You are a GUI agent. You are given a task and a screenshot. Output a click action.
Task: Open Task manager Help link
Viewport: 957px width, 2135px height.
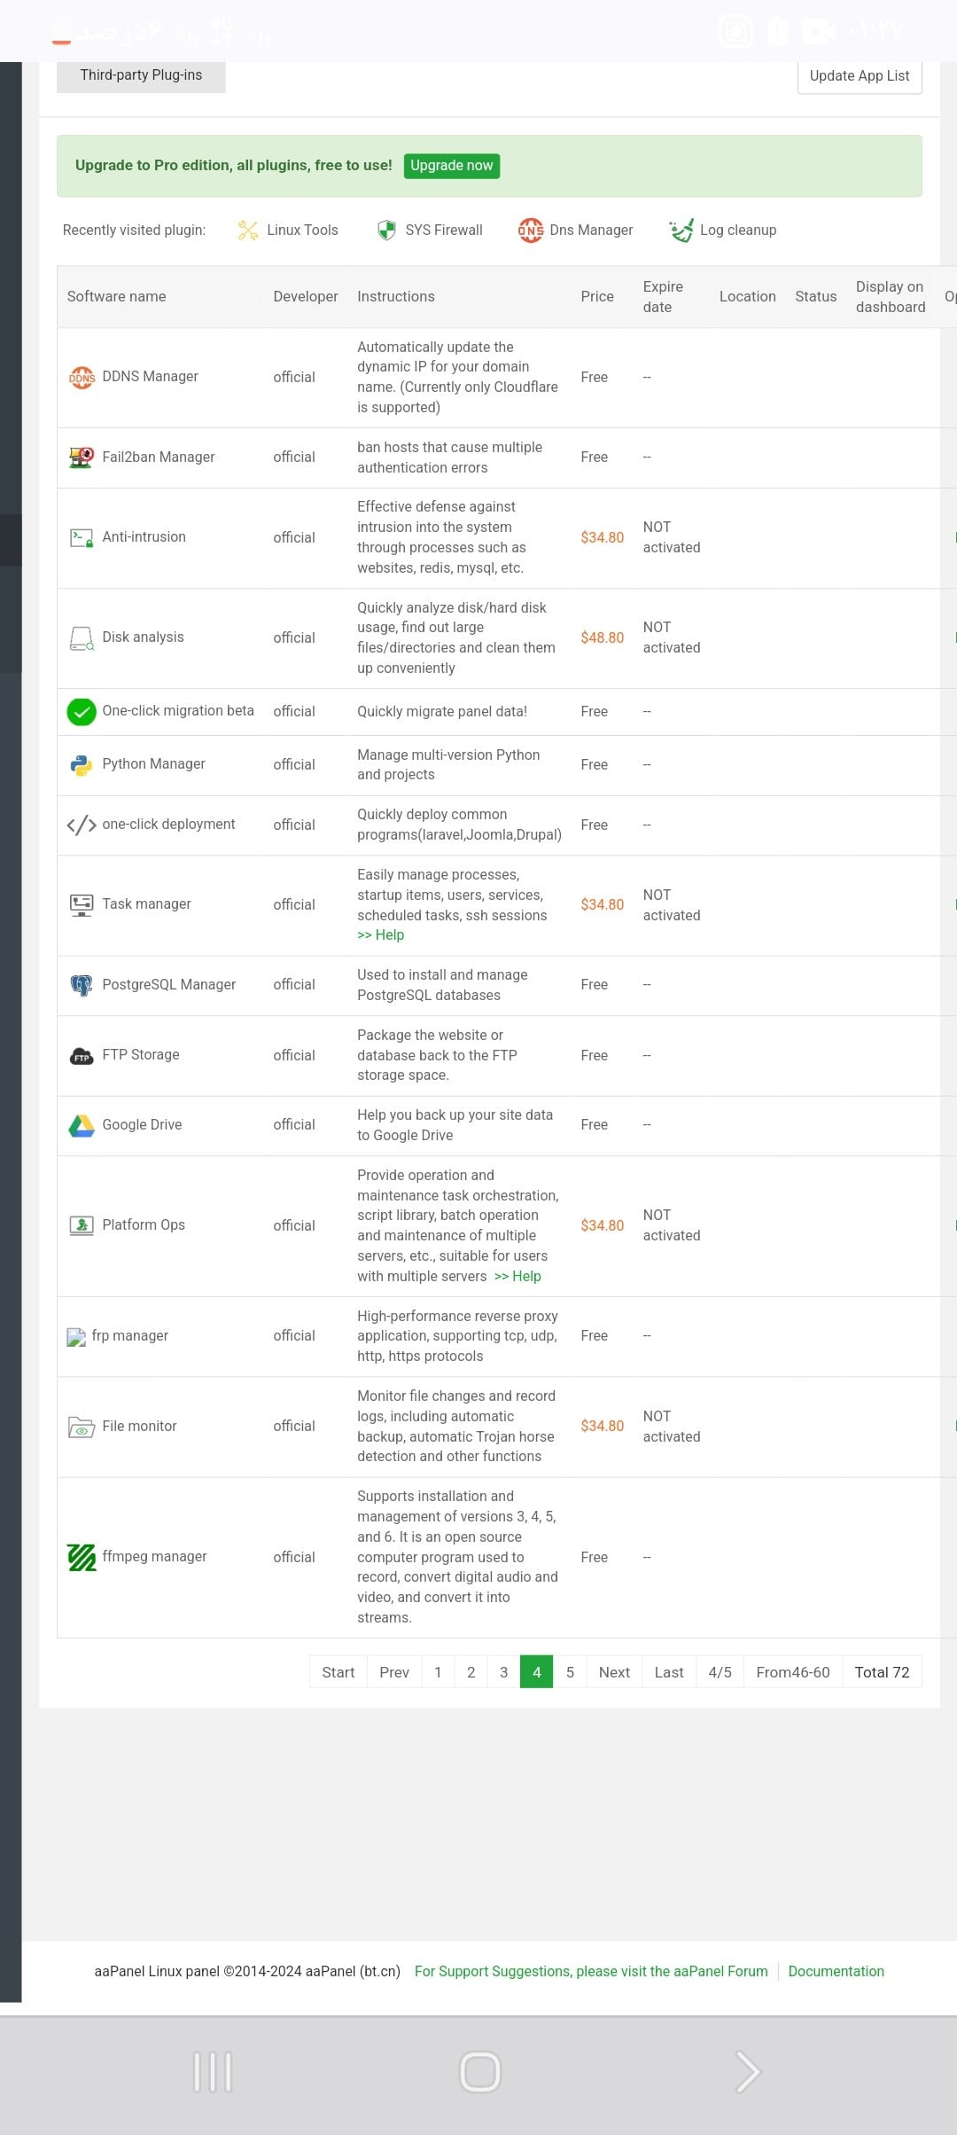[x=381, y=935]
